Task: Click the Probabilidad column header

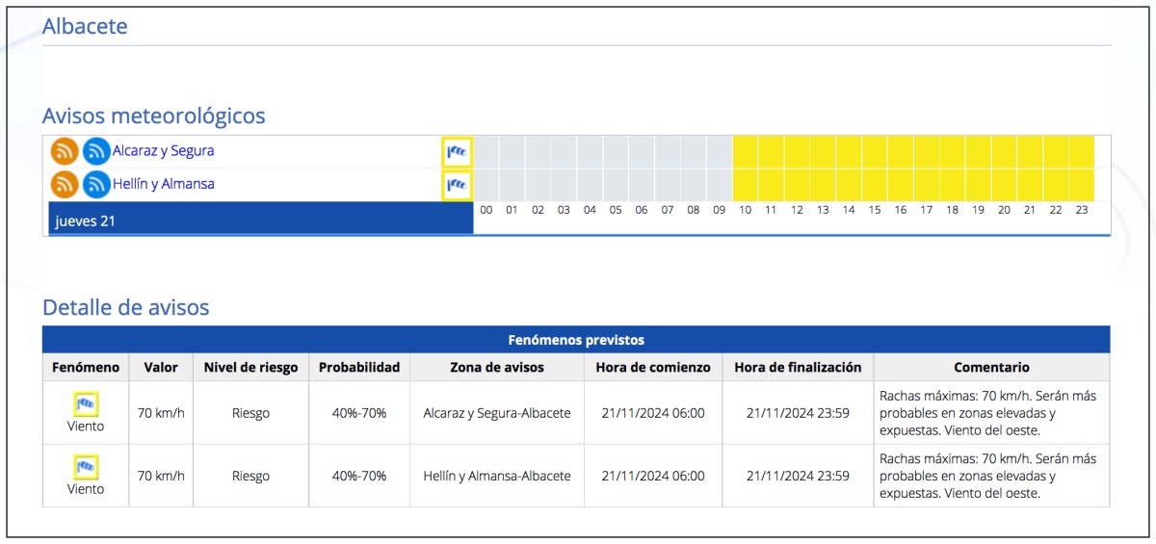Action: tap(359, 367)
